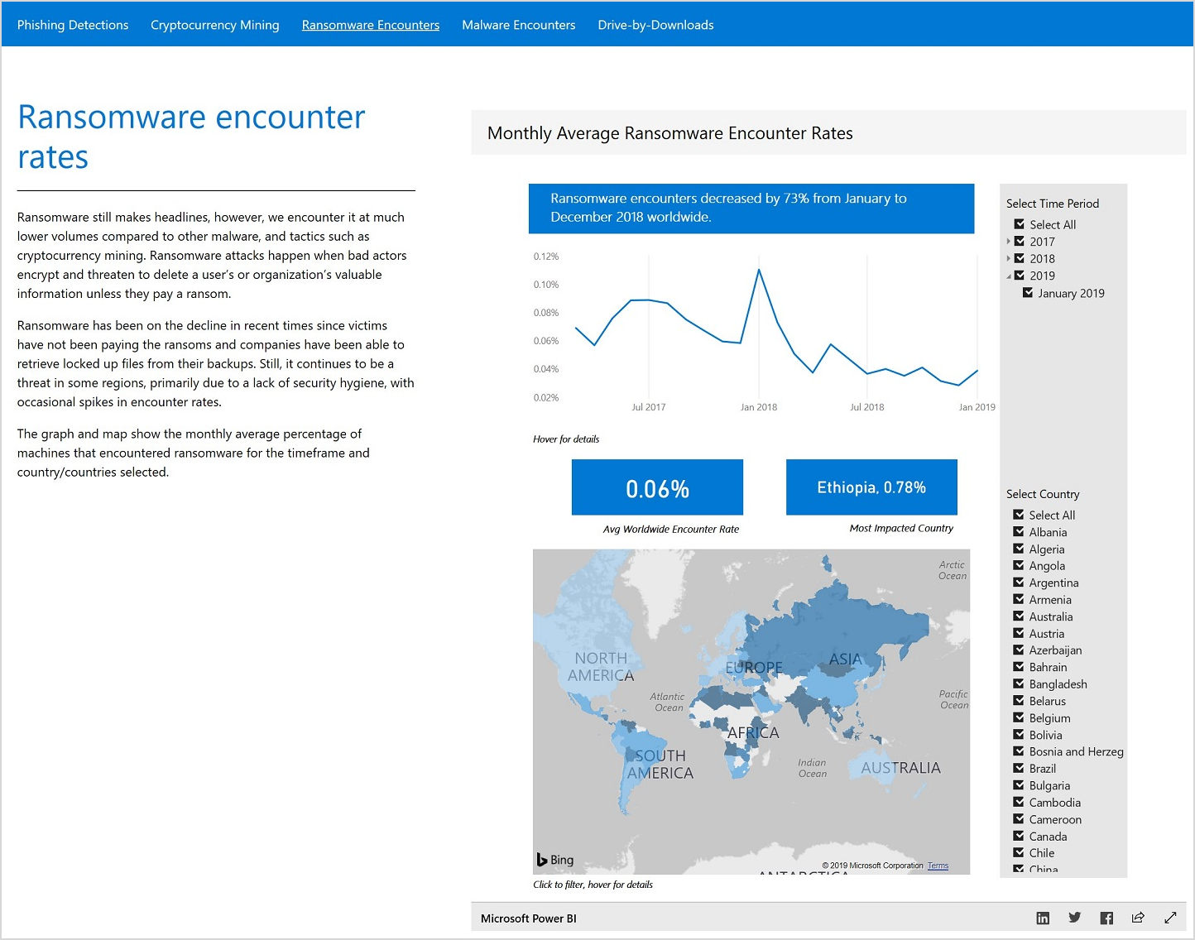Share the report on Twitter

pos(1074,918)
